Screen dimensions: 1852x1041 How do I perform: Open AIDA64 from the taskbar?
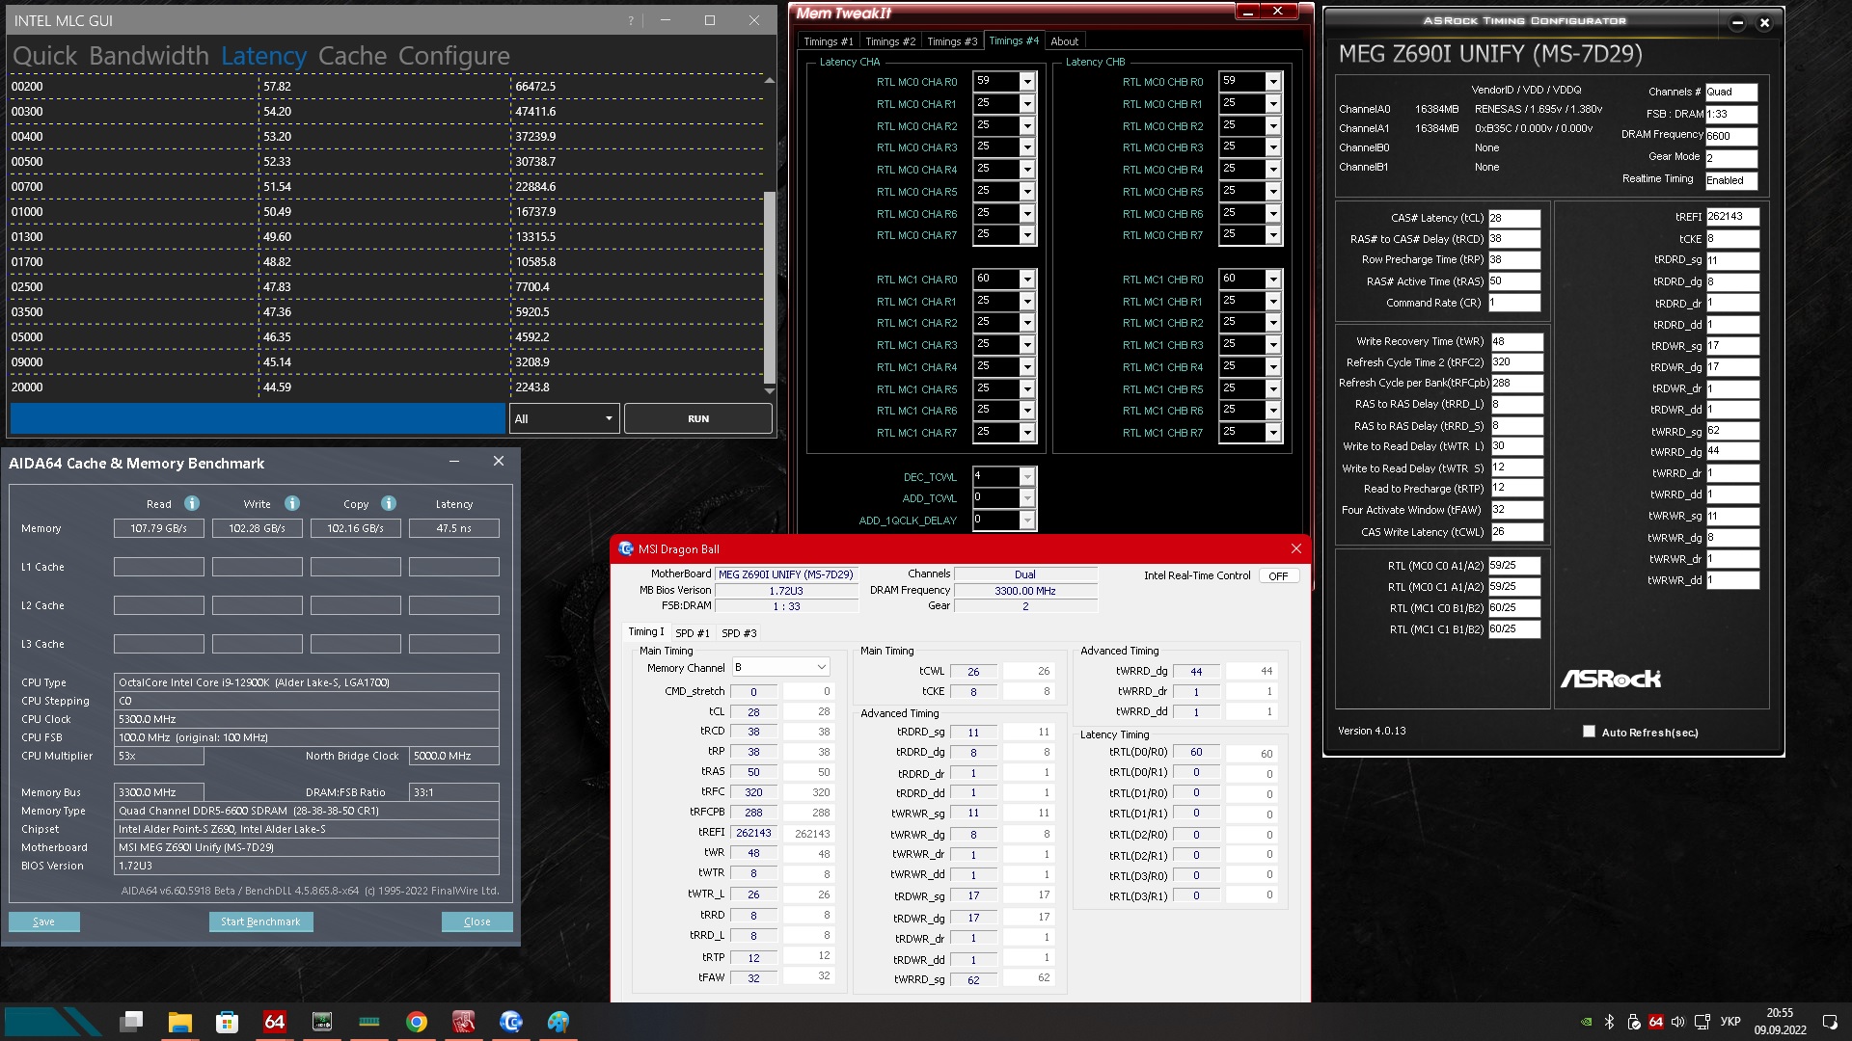click(274, 1022)
